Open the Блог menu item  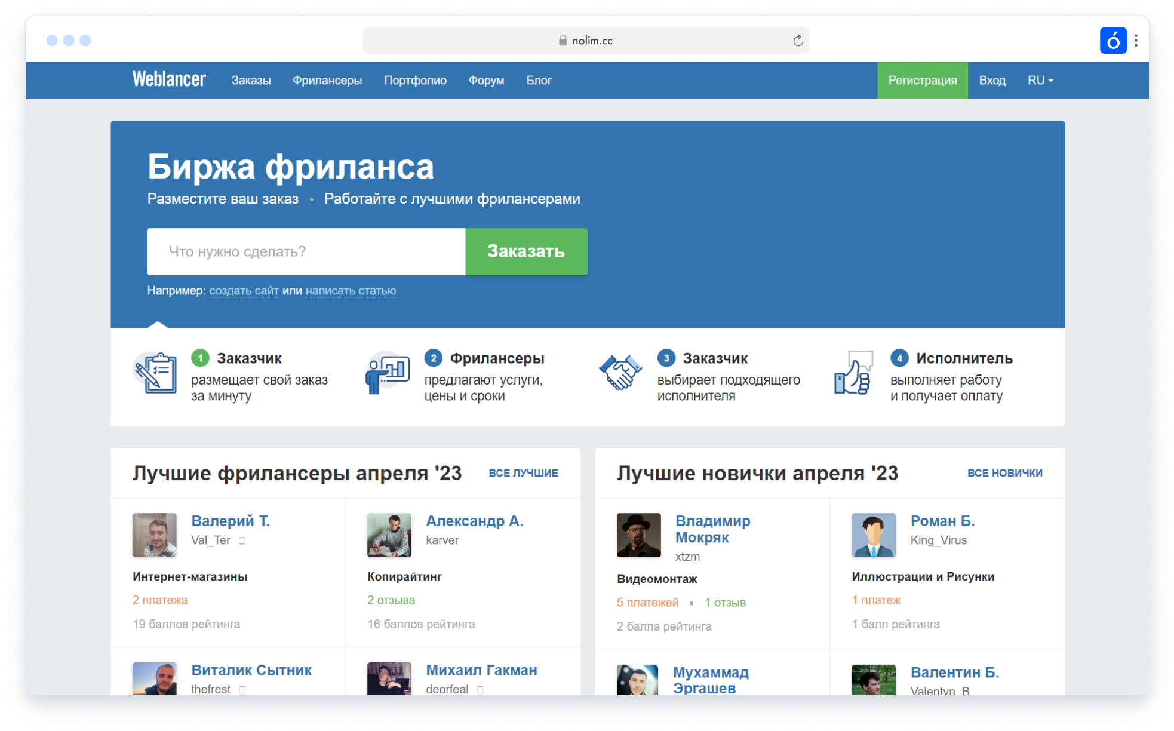(539, 80)
